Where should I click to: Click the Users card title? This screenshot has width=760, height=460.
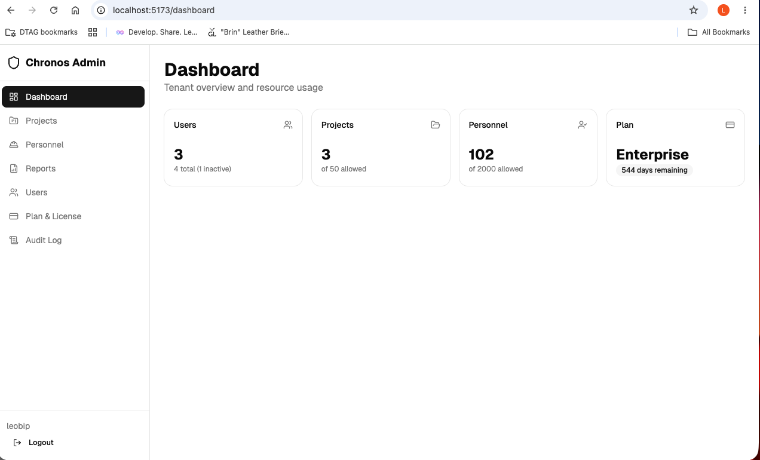click(x=185, y=125)
